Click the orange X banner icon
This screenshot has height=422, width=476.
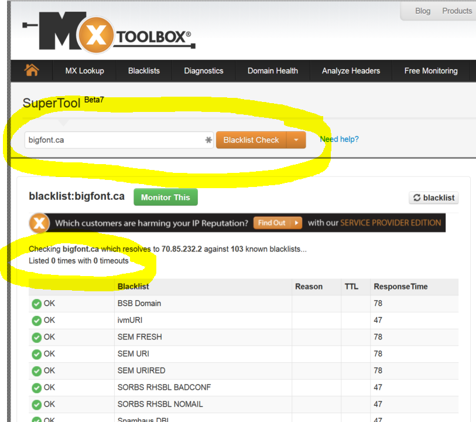coord(39,223)
